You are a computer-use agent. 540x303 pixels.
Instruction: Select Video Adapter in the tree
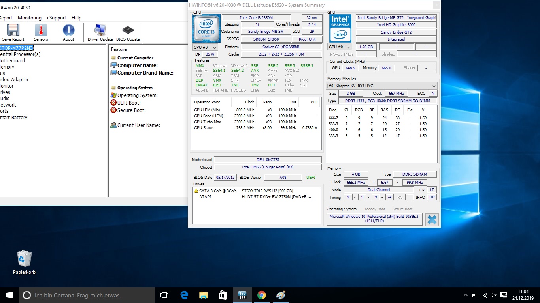tap(14, 80)
